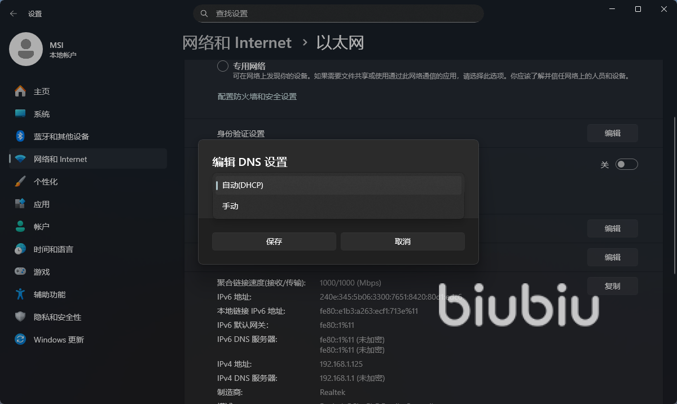Select the 帐户 accounts icon
Screen dimensions: 677x404
point(20,227)
